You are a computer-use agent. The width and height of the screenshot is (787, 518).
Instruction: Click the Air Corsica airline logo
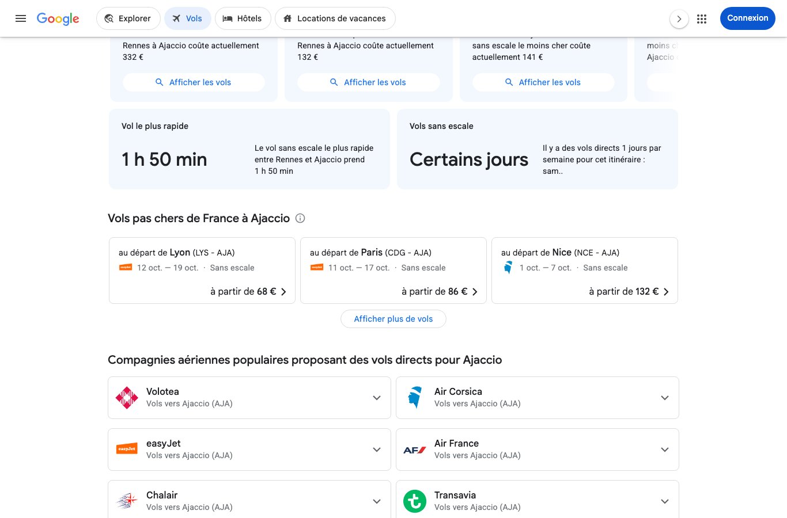coord(415,398)
